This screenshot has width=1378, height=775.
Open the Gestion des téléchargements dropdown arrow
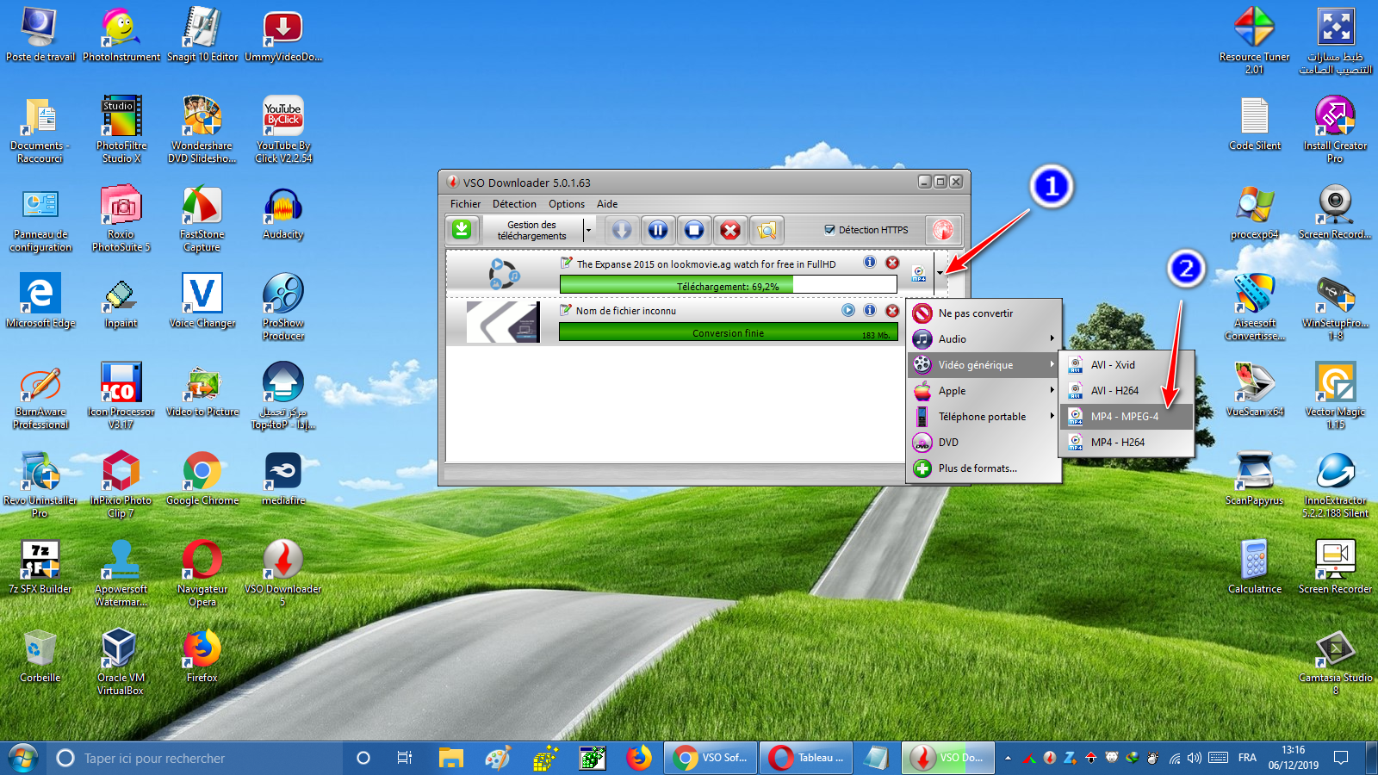(x=588, y=230)
